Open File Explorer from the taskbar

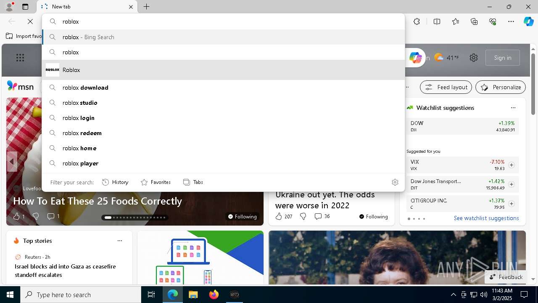(x=193, y=295)
